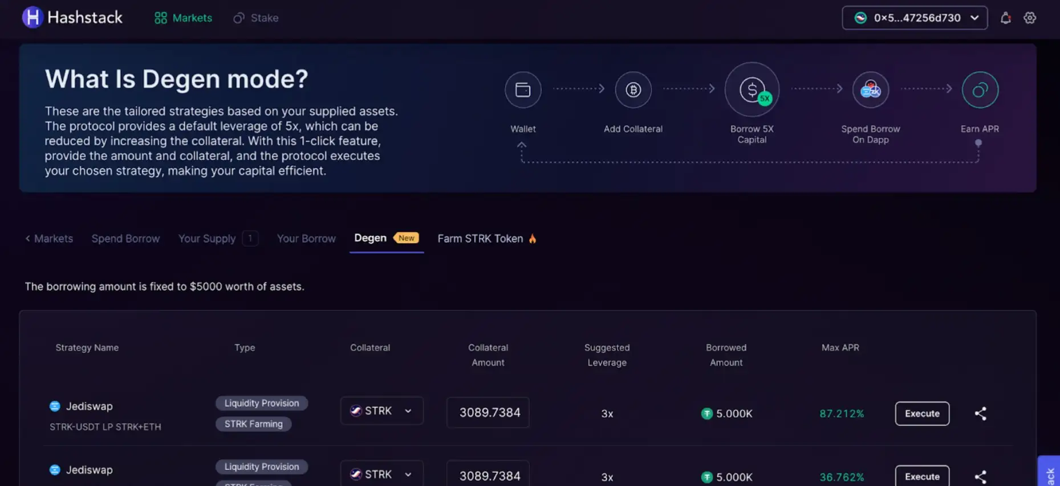Open the settings gear icon

point(1029,18)
